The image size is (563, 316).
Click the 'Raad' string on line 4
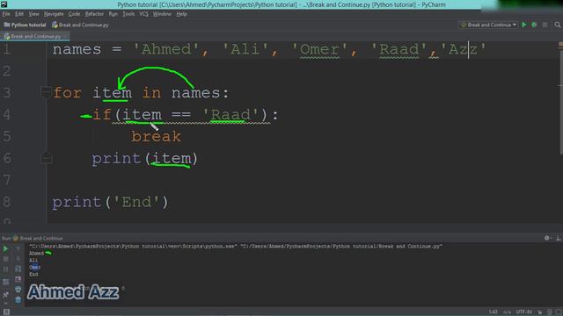coord(230,115)
